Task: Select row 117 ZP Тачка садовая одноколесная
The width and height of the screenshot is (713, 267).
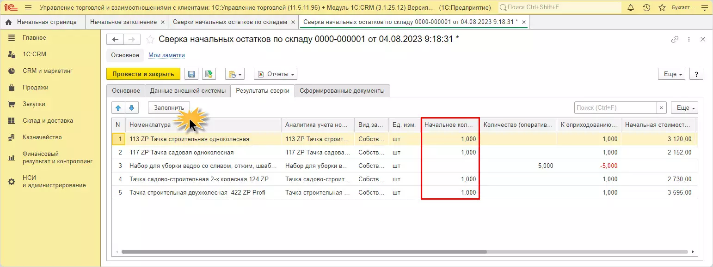Action: click(x=404, y=152)
